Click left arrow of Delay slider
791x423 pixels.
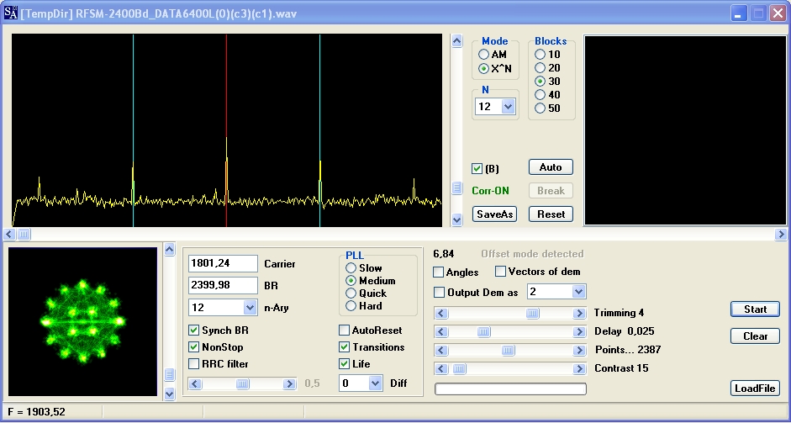440,332
